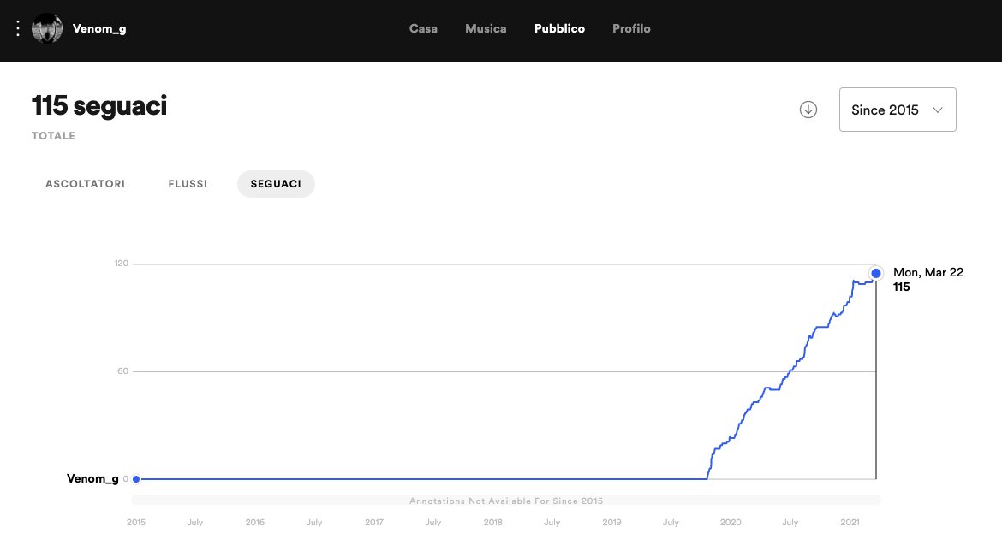Show the Flussi chart
Screen dimensions: 1002x557
pos(188,184)
